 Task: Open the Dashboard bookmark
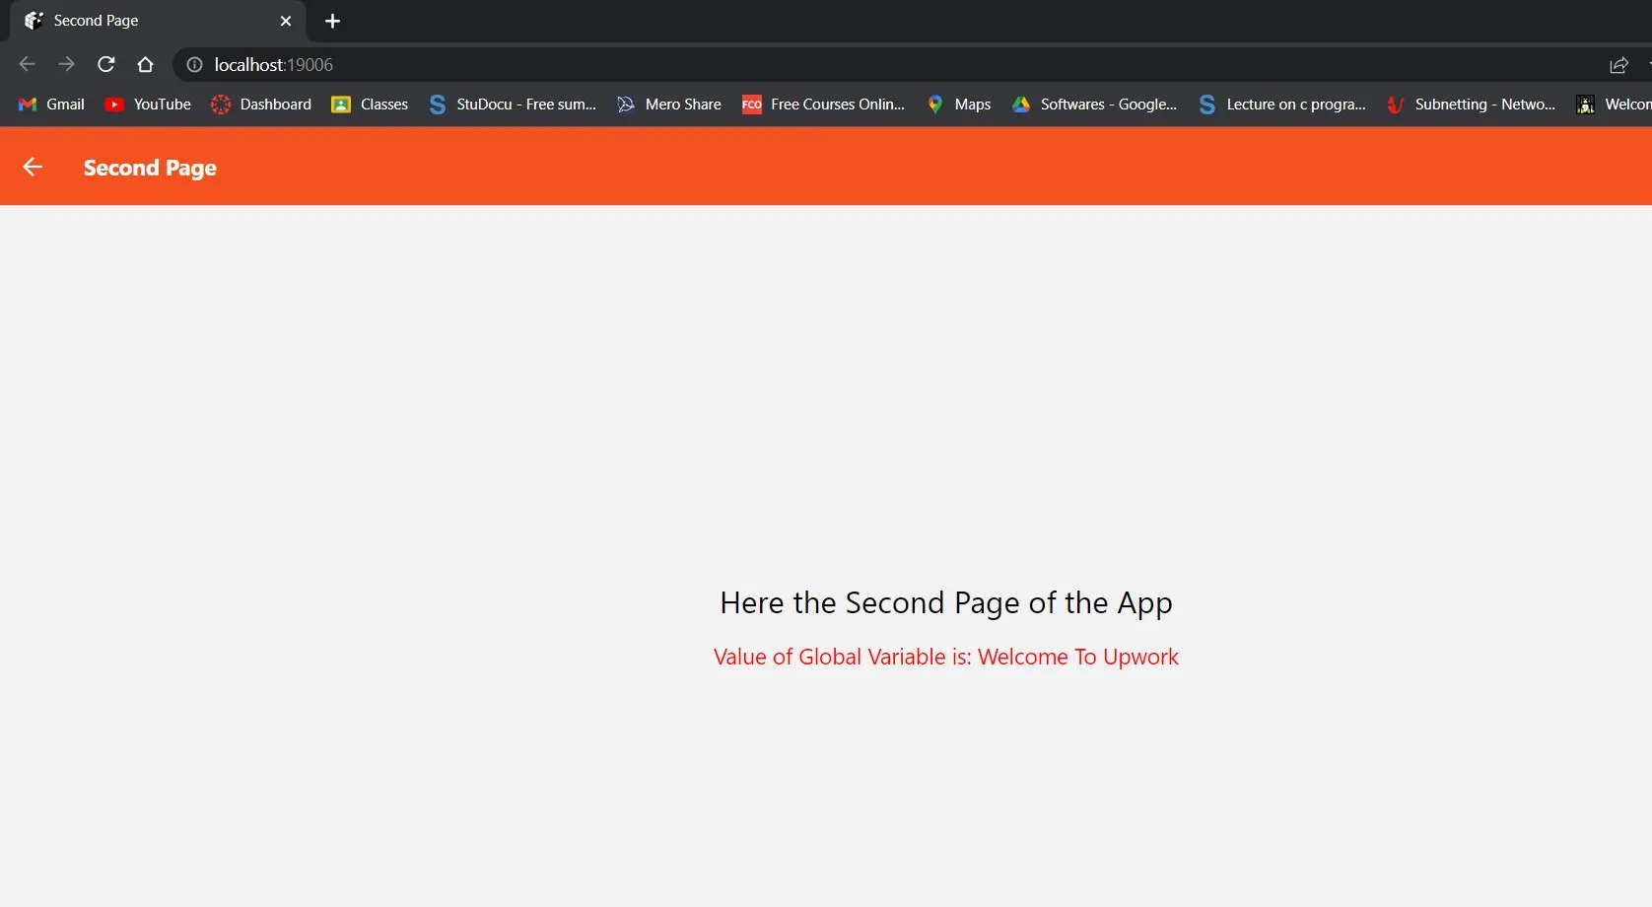tap(261, 104)
